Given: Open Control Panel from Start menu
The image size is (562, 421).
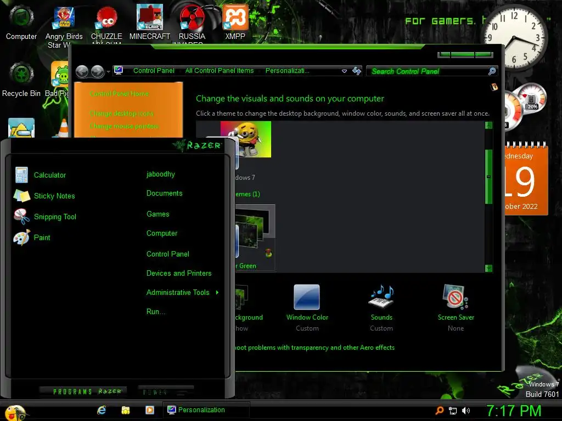Looking at the screenshot, I should pos(168,254).
